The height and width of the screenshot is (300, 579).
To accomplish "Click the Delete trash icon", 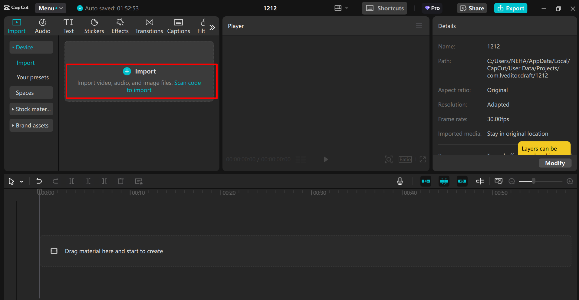I will click(121, 181).
